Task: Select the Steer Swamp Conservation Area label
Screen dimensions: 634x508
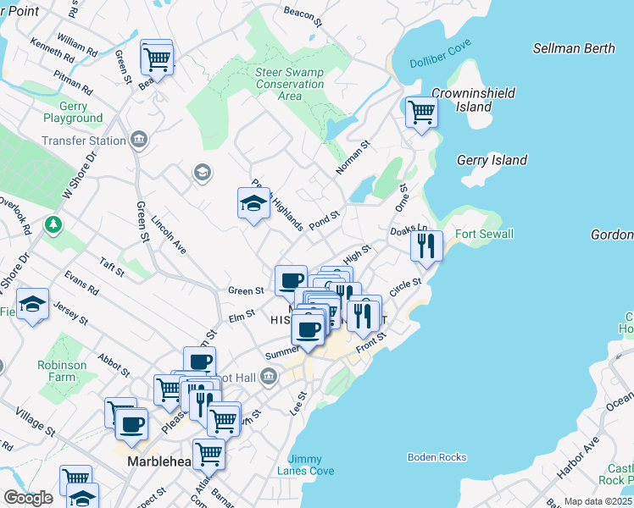Action: [x=290, y=85]
